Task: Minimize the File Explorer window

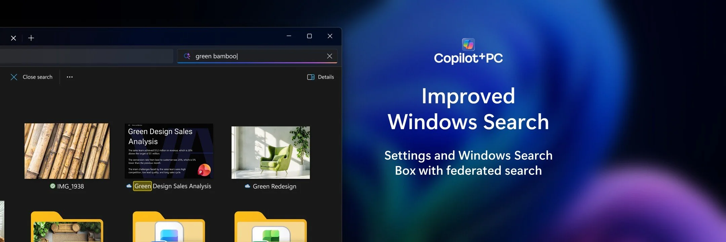Action: click(x=289, y=36)
